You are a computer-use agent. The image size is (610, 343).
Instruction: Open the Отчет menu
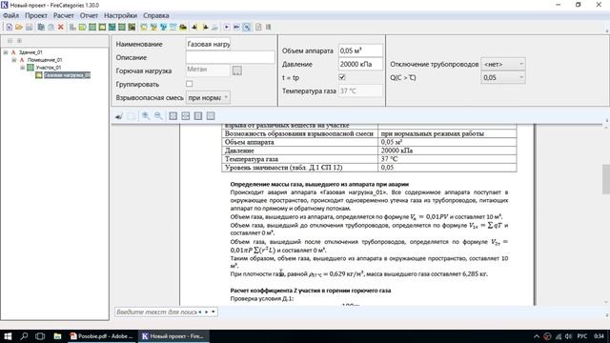click(x=89, y=15)
